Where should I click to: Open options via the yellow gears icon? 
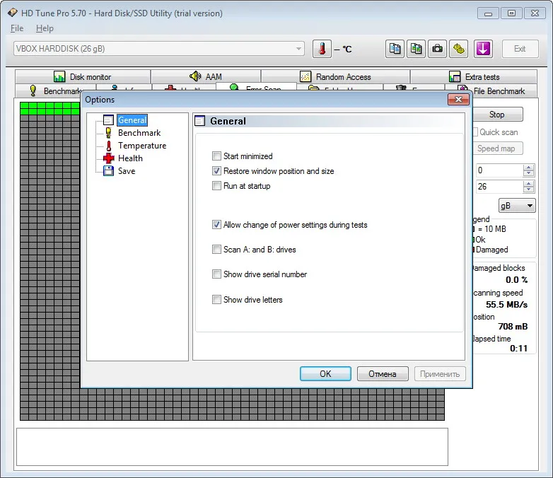[x=458, y=49]
